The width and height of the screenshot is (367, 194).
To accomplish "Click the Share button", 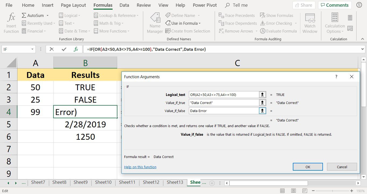I will 304,5.
